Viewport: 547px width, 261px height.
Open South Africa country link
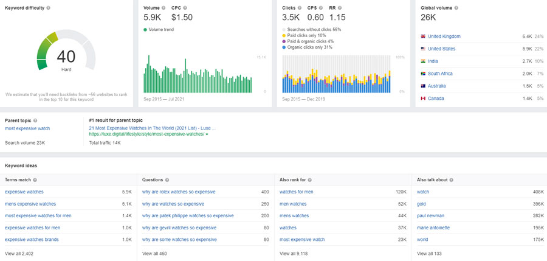tap(440, 74)
